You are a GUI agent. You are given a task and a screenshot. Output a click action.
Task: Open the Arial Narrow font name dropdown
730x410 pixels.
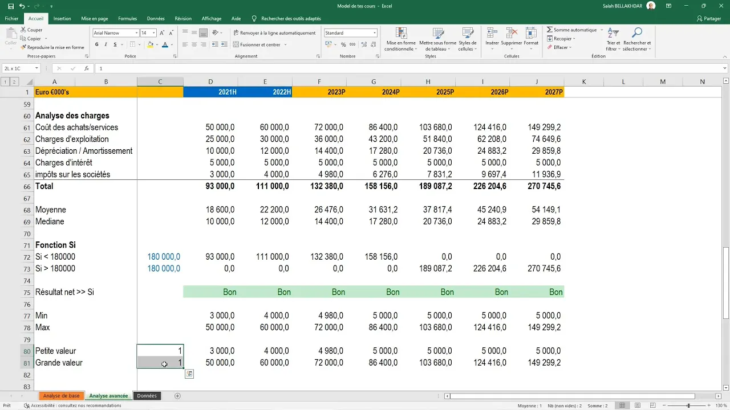pyautogui.click(x=136, y=33)
